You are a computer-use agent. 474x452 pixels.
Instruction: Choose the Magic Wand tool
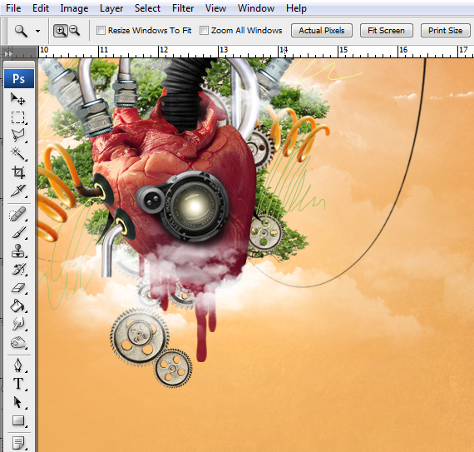tap(18, 154)
